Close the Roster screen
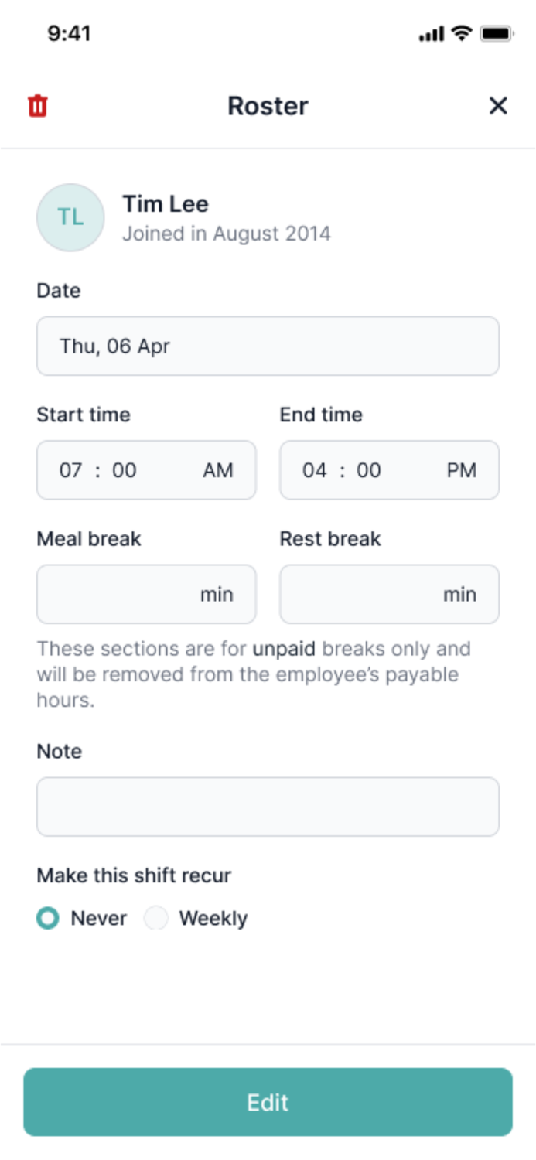Viewport: 536px width, 1160px height. [x=499, y=106]
